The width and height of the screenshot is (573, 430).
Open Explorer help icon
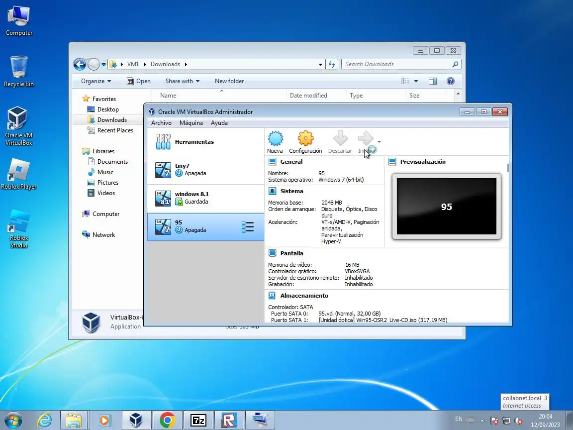point(451,81)
